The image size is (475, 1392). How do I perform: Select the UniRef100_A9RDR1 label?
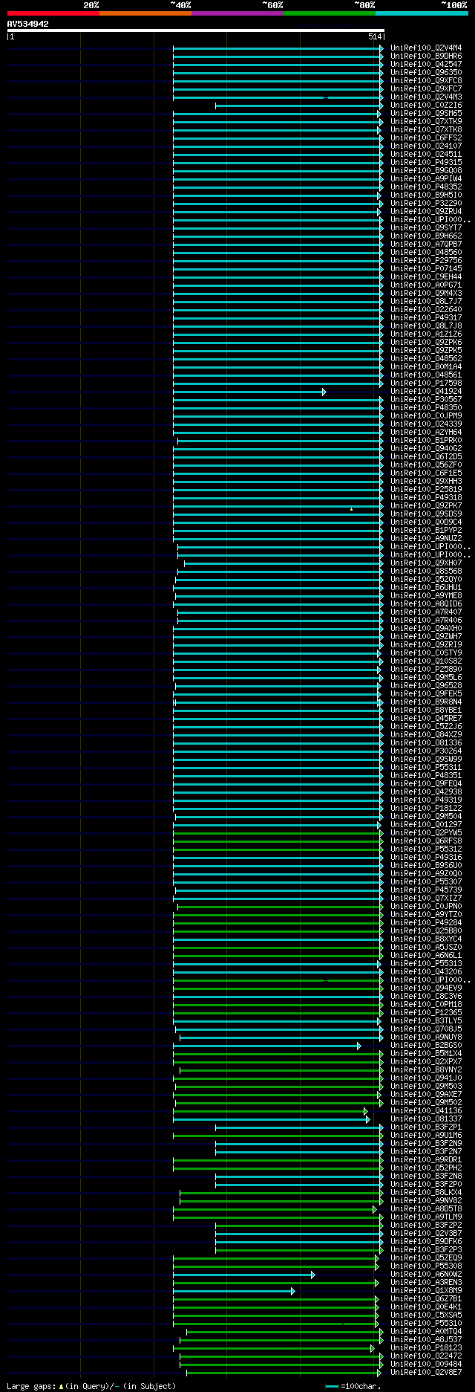point(426,1160)
